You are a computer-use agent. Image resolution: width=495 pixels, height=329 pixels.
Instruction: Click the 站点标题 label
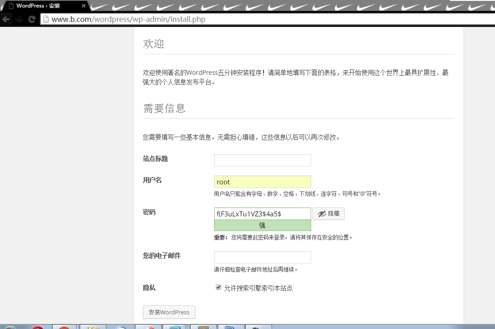point(155,158)
